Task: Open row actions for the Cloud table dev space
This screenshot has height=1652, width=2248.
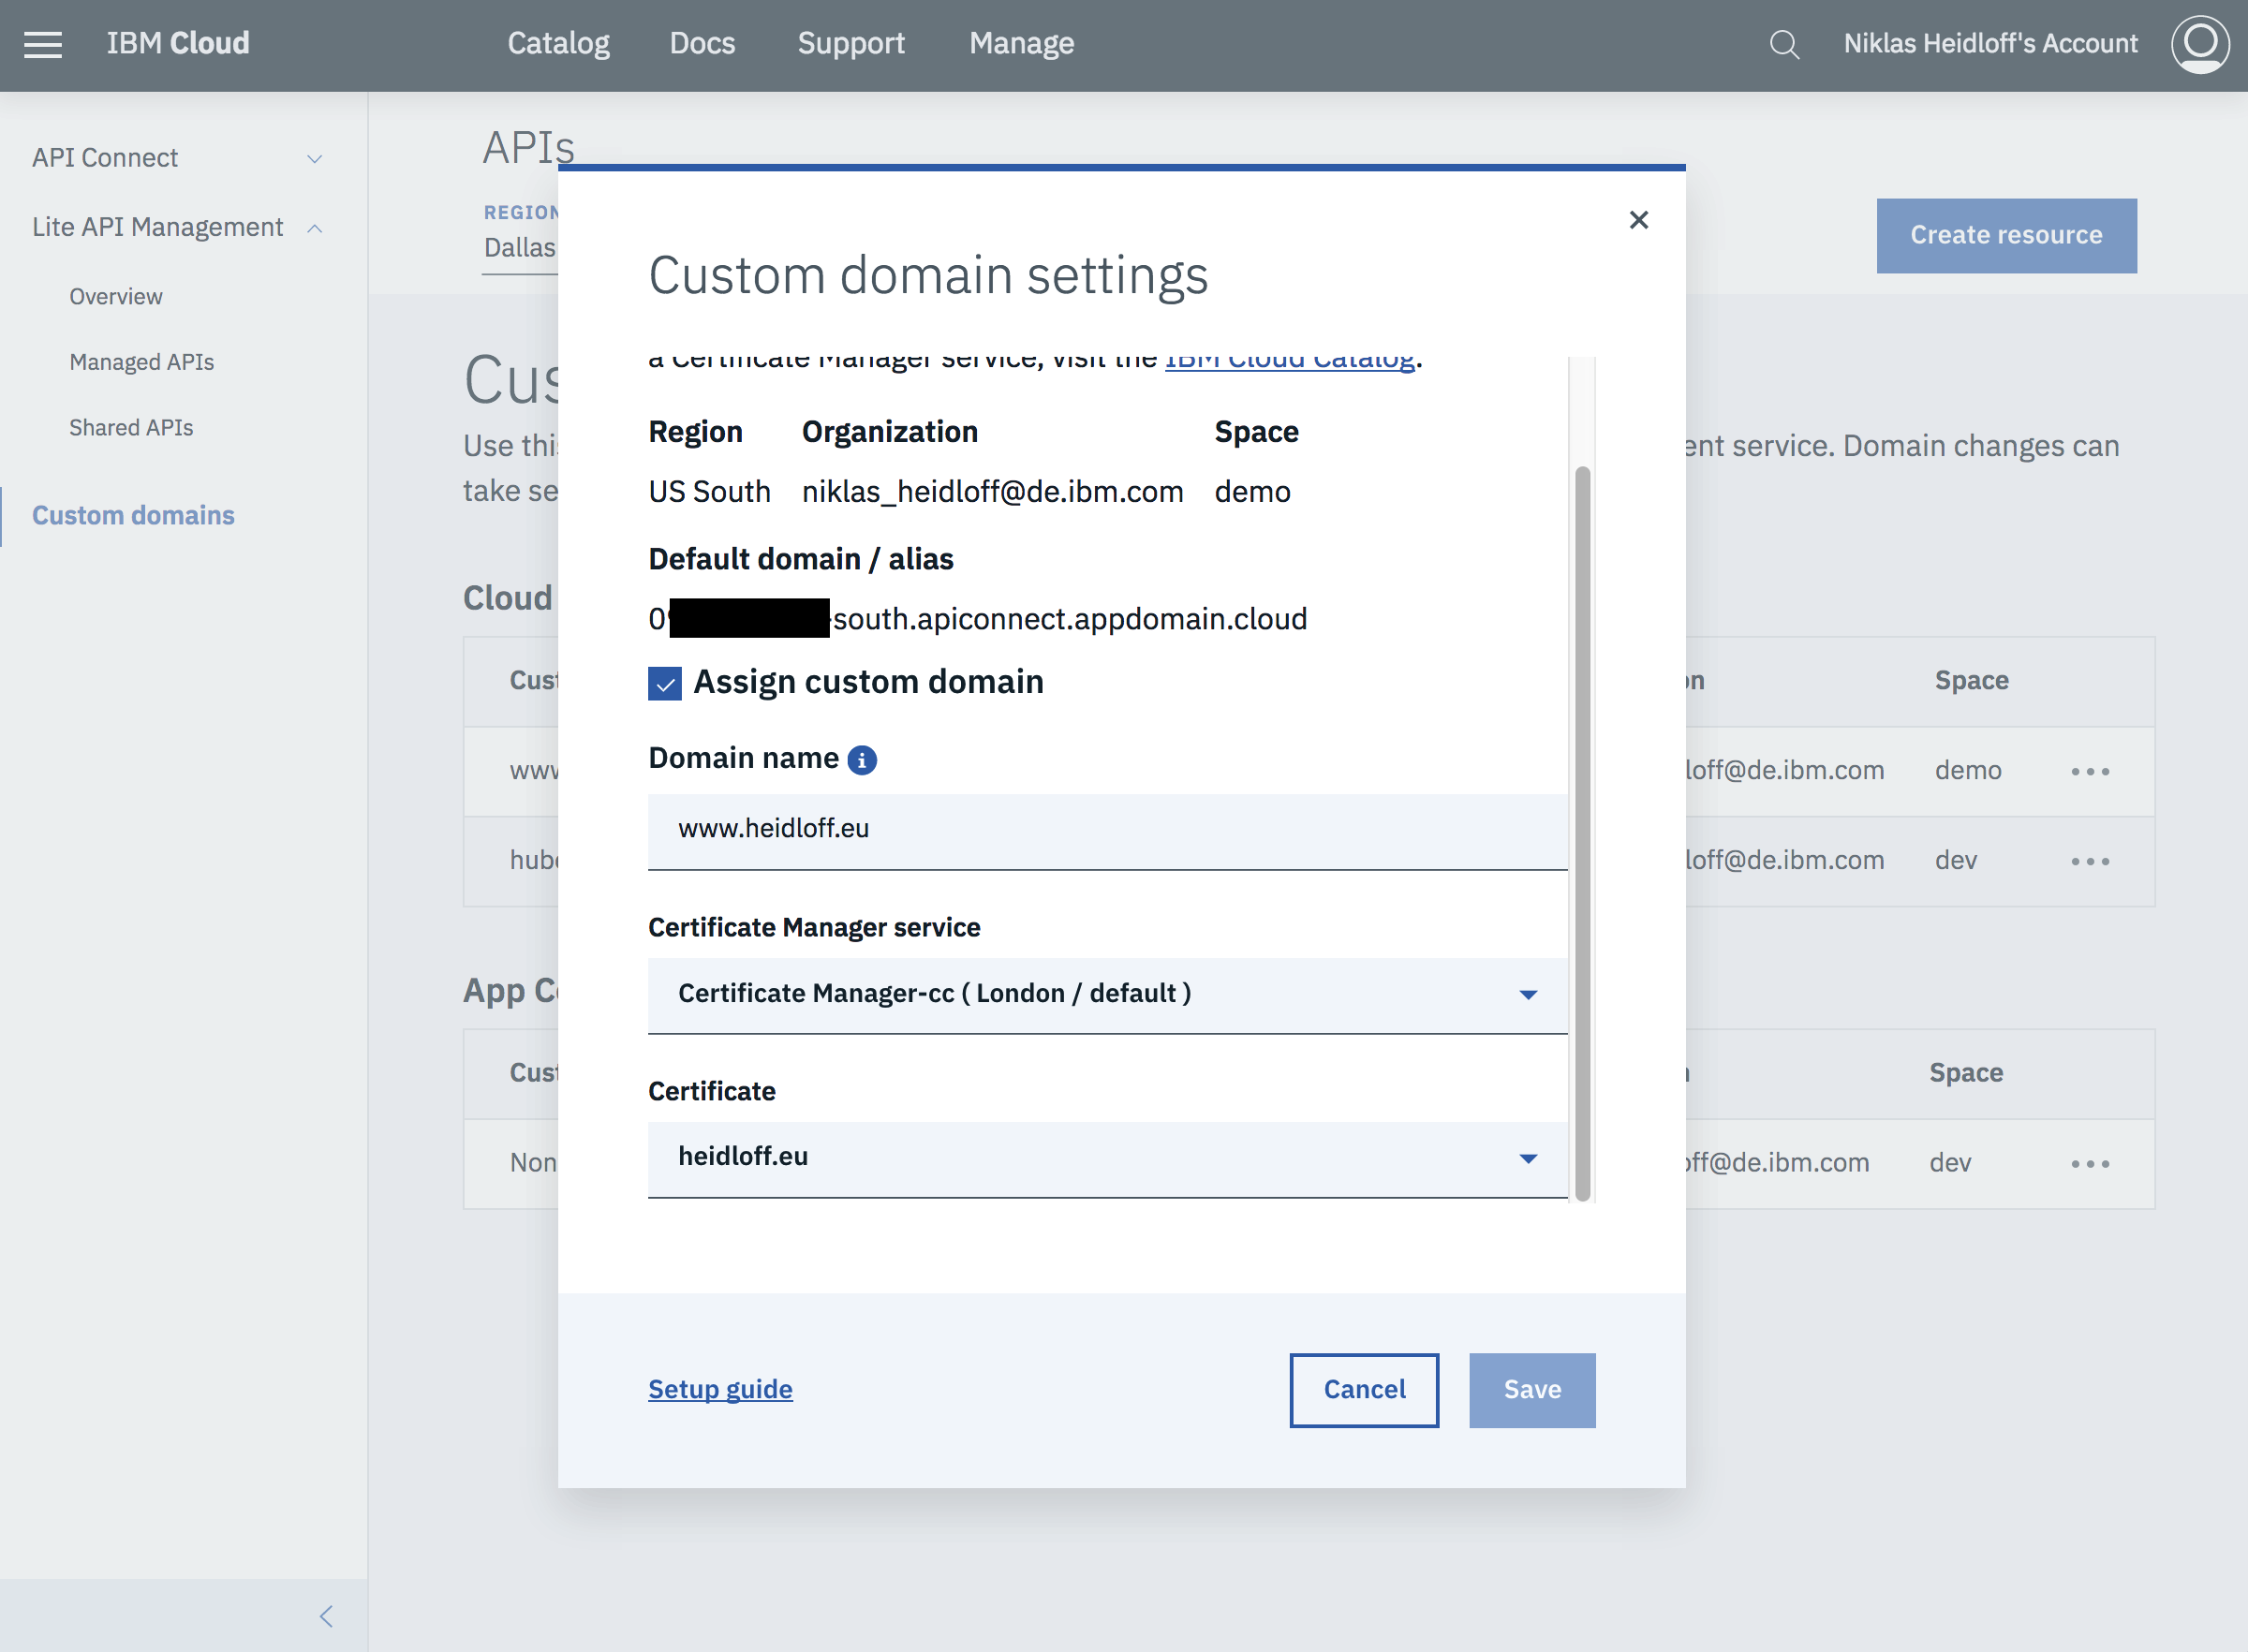Action: point(2090,861)
